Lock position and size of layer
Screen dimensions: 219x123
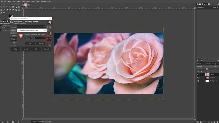pos(204,69)
